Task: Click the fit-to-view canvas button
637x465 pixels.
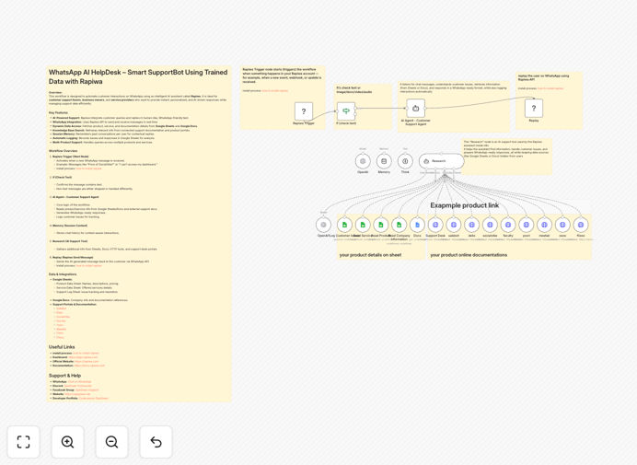Action: click(x=24, y=442)
